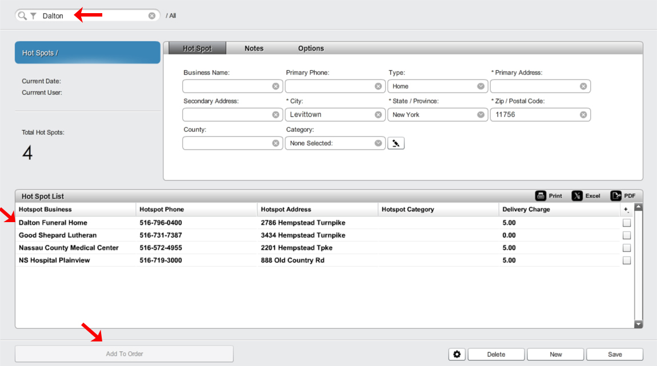Click the New button
The width and height of the screenshot is (657, 366).
pyautogui.click(x=556, y=354)
